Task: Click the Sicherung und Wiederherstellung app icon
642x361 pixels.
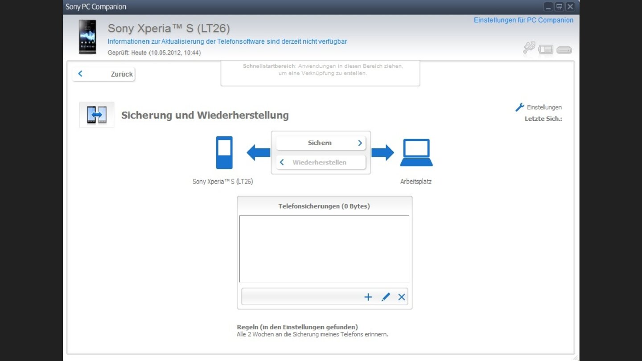Action: click(x=97, y=115)
